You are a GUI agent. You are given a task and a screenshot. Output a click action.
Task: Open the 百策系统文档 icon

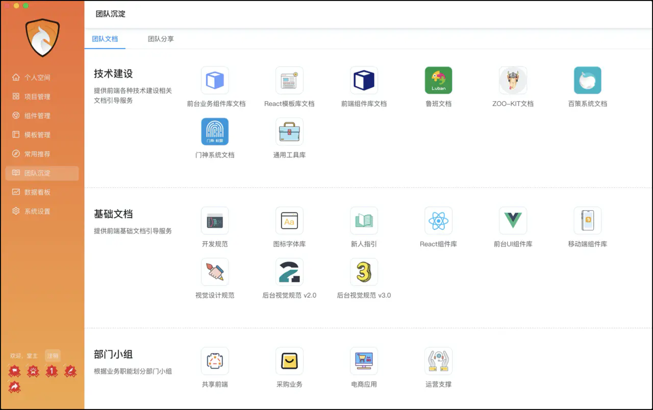pyautogui.click(x=587, y=80)
